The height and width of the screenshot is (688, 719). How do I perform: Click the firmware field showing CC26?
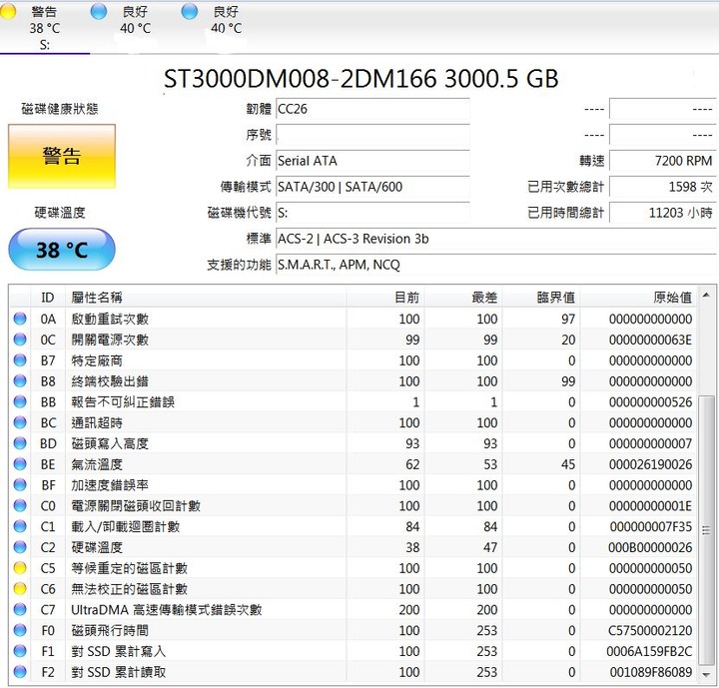372,109
